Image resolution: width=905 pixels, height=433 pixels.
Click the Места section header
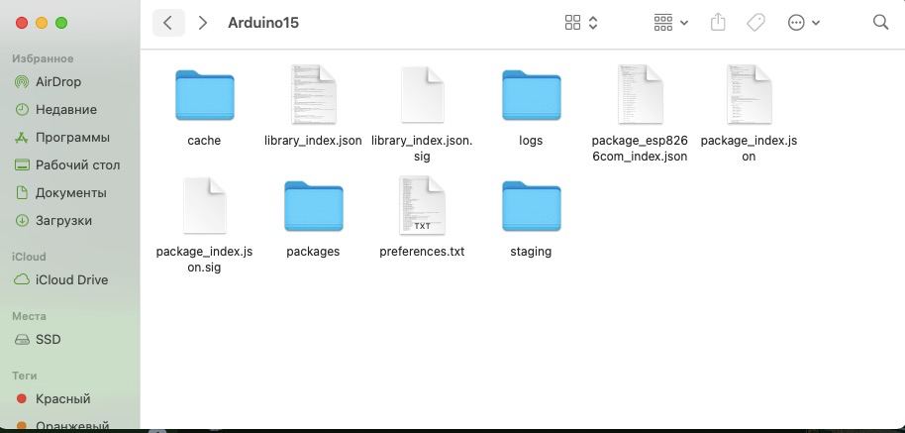pyautogui.click(x=29, y=316)
